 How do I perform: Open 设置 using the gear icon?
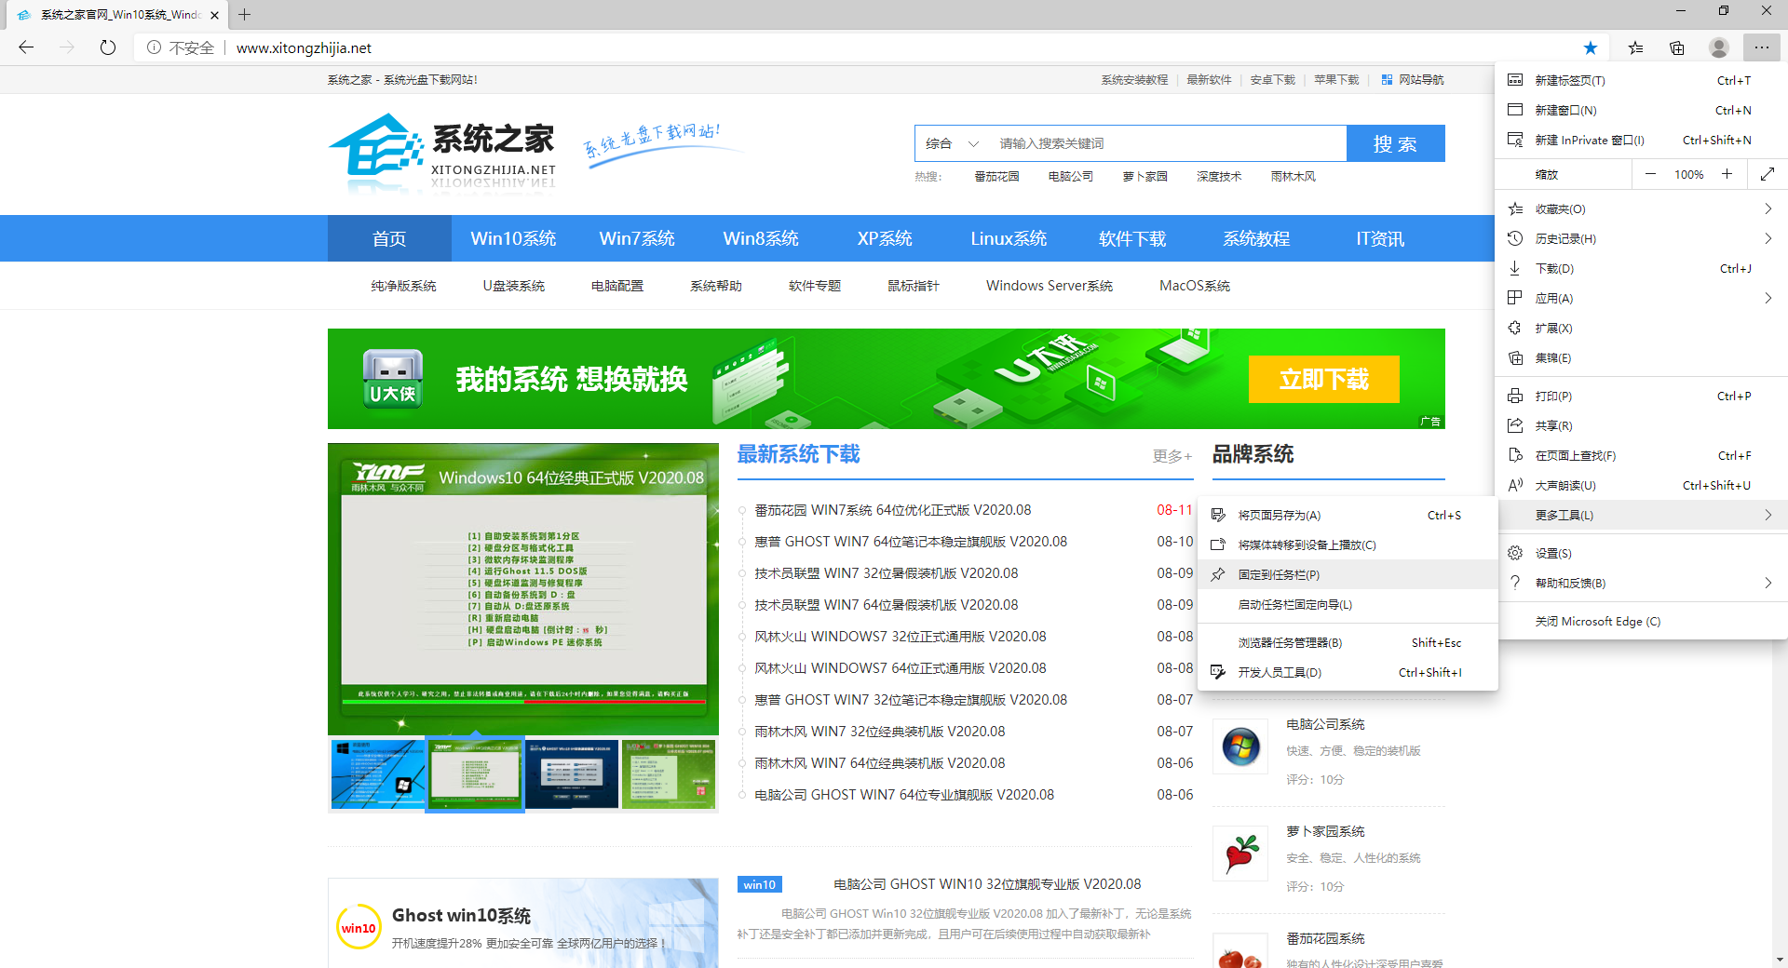[1516, 552]
